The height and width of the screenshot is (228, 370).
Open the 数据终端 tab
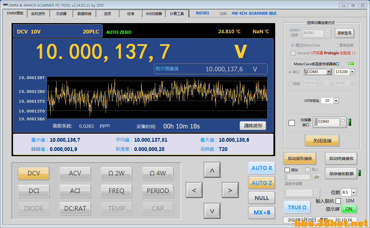[x=84, y=14]
